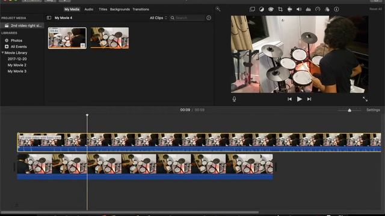Switch to the Audio tab
This screenshot has height=216, width=385.
(x=89, y=10)
